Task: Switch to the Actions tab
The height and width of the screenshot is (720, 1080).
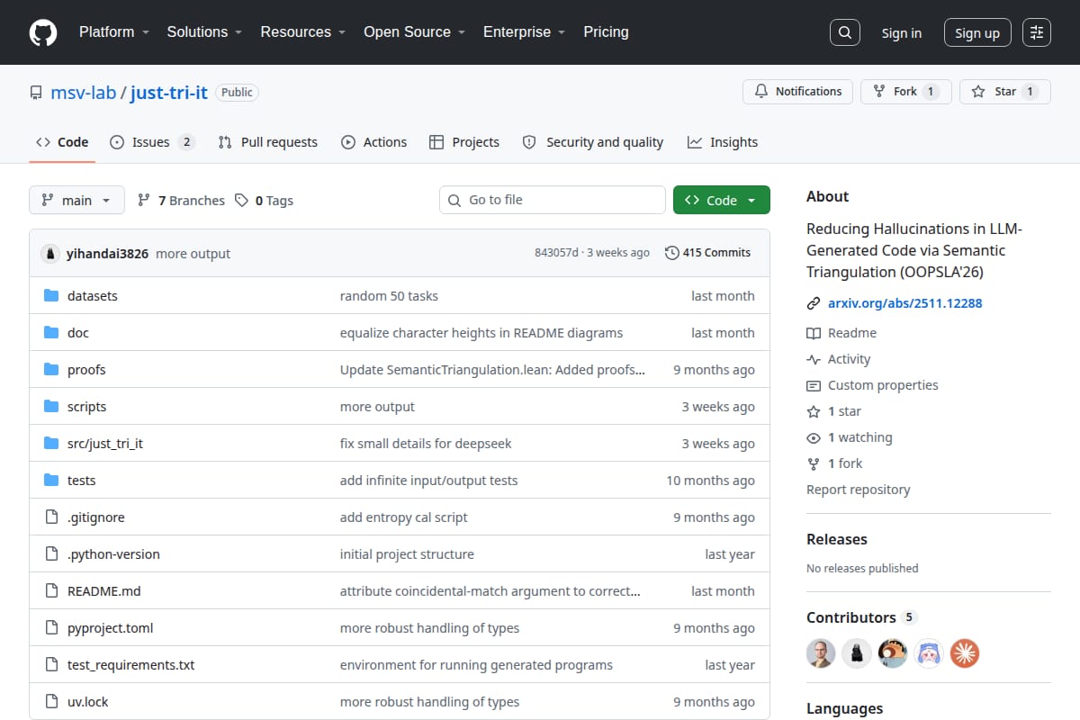Action: 373,142
